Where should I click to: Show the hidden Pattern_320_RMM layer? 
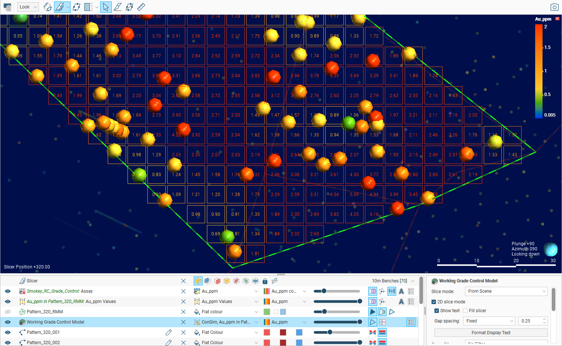pyautogui.click(x=8, y=312)
